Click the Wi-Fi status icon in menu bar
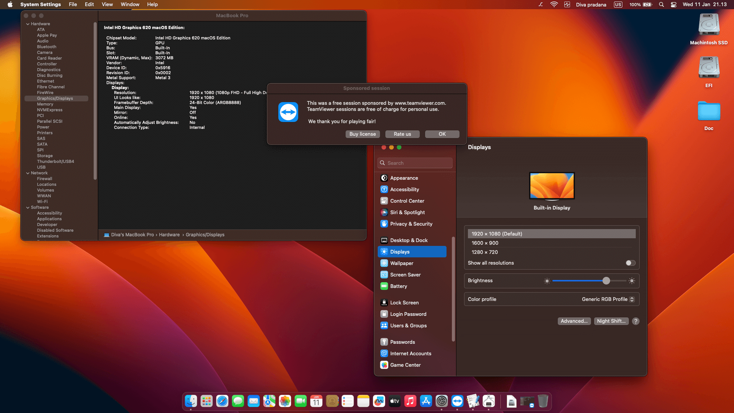Viewport: 734px width, 413px height. click(554, 5)
